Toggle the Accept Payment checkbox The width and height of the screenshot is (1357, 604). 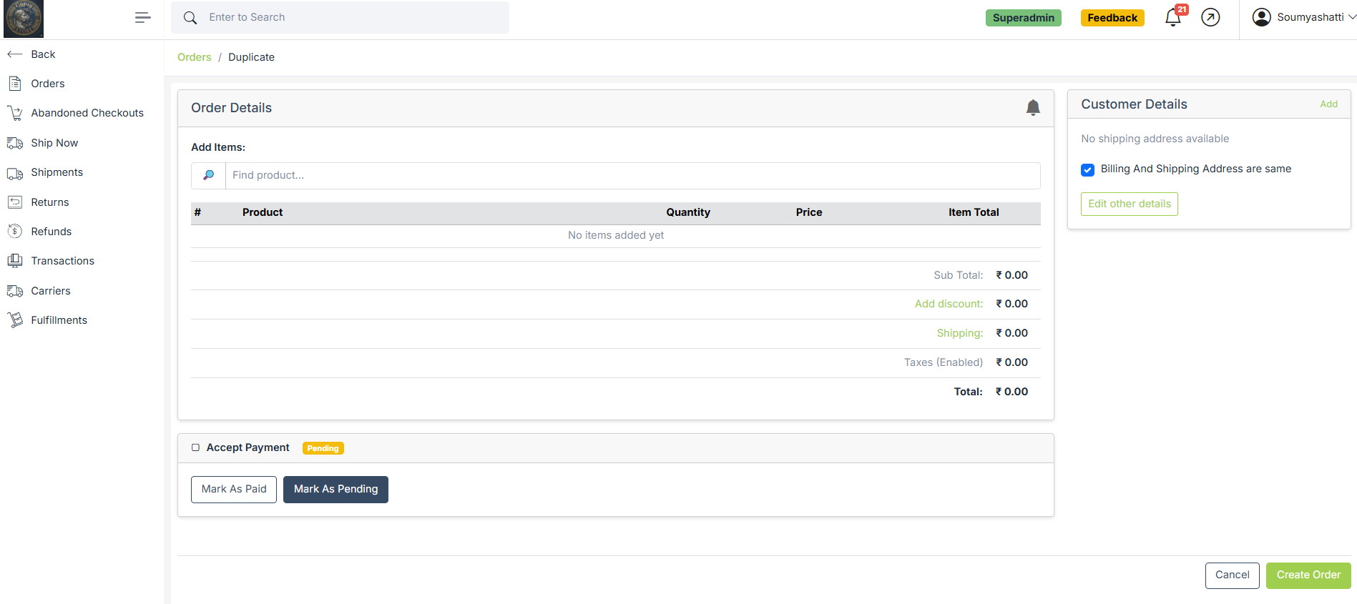pyautogui.click(x=195, y=448)
